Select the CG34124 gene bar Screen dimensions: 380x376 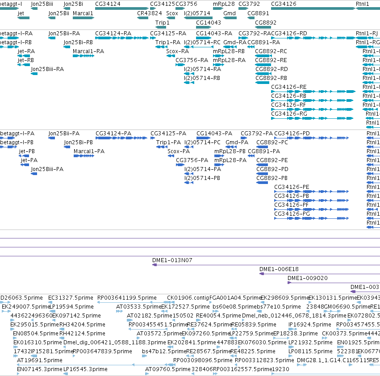point(121,8)
